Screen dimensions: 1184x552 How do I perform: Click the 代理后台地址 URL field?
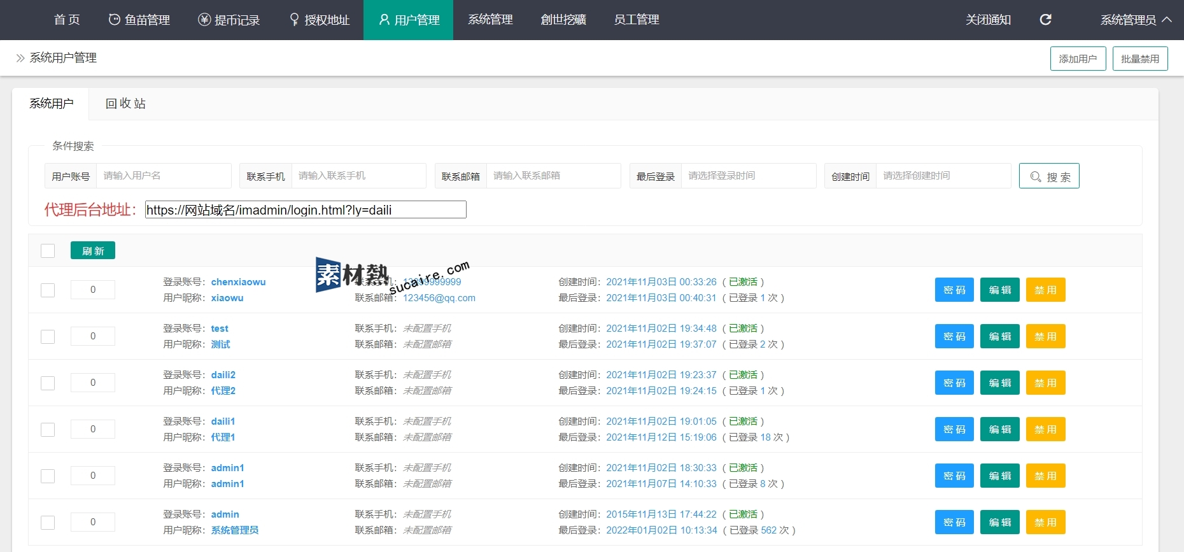click(306, 209)
